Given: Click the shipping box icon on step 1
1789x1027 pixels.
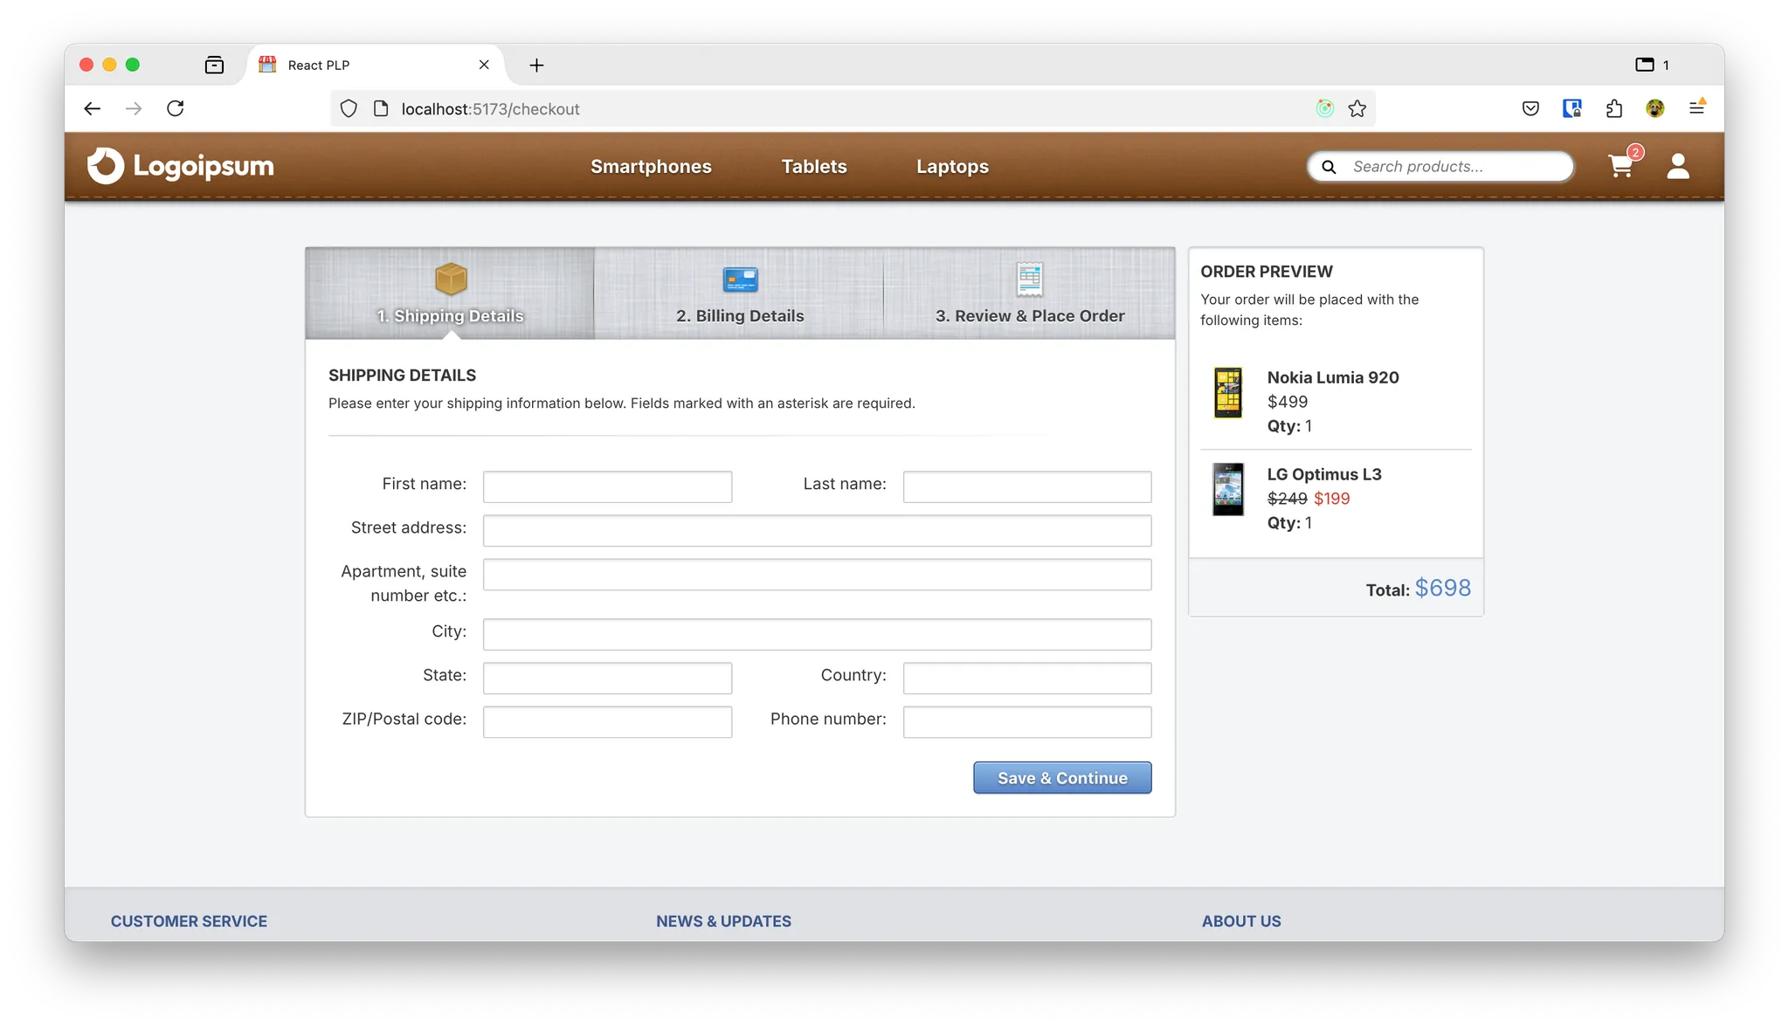Looking at the screenshot, I should [449, 280].
